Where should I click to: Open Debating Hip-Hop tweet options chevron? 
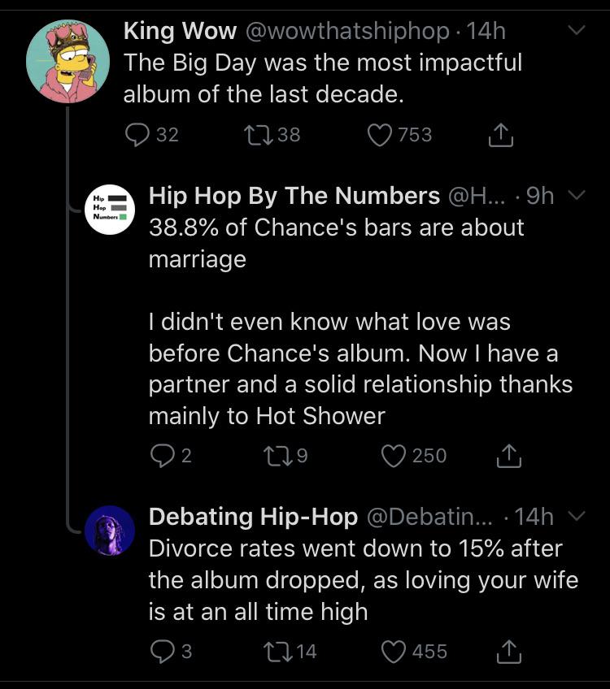click(576, 516)
